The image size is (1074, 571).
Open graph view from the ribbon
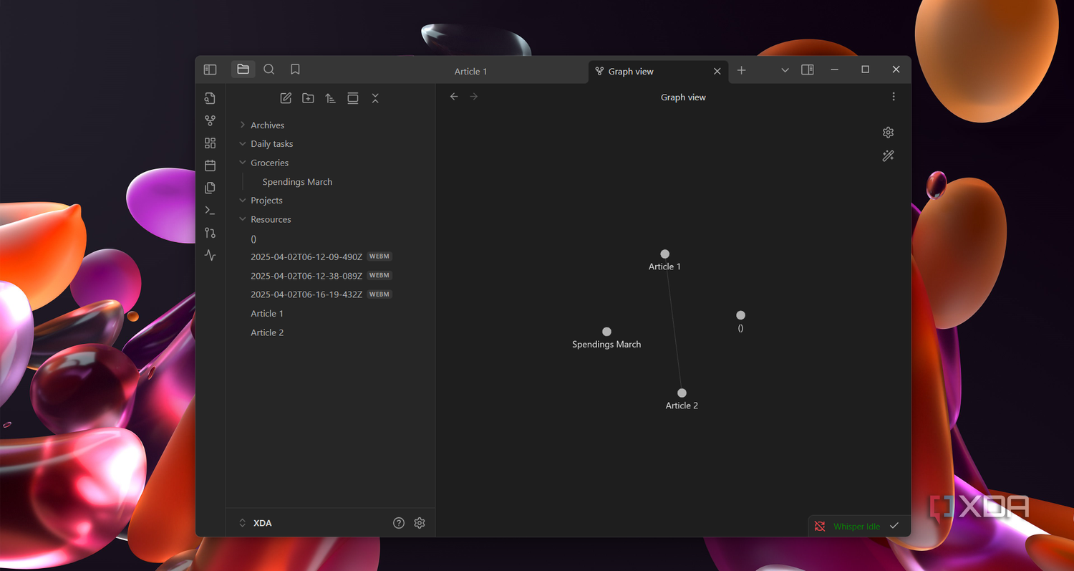click(x=210, y=120)
